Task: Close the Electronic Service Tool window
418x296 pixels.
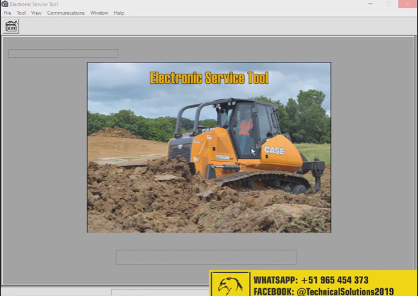Action: 407,4
